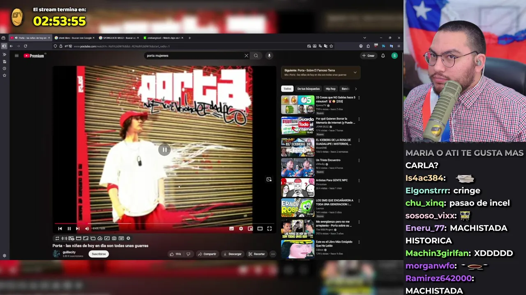
Task: Pause the Porta video with the pause button
Action: click(x=69, y=229)
